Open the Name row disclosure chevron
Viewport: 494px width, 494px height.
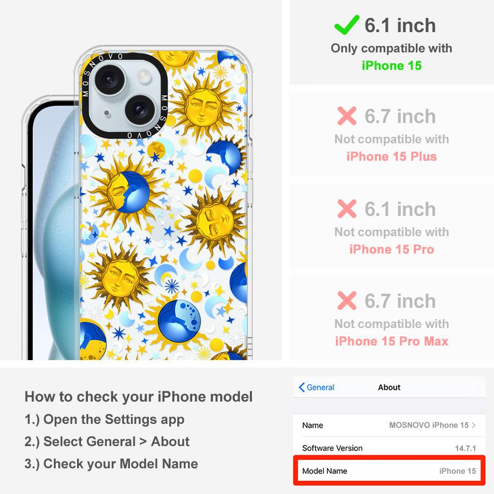(x=474, y=425)
